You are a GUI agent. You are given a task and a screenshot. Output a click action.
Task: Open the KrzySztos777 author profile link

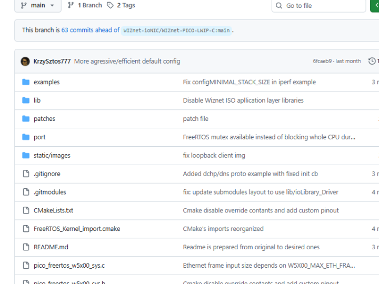coord(52,62)
